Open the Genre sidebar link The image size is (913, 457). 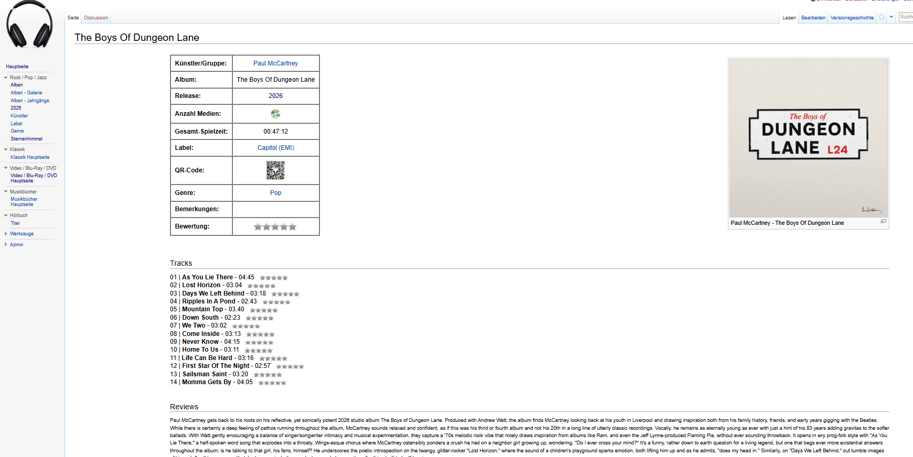(x=17, y=131)
